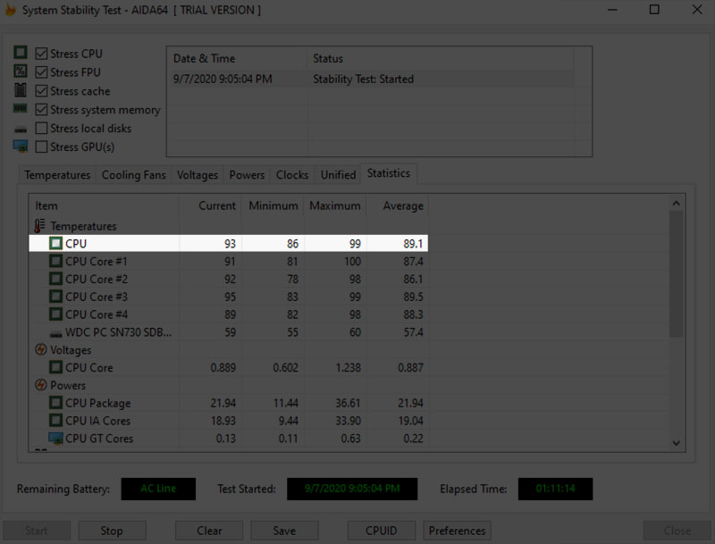Select the Statistics tab

click(x=389, y=173)
